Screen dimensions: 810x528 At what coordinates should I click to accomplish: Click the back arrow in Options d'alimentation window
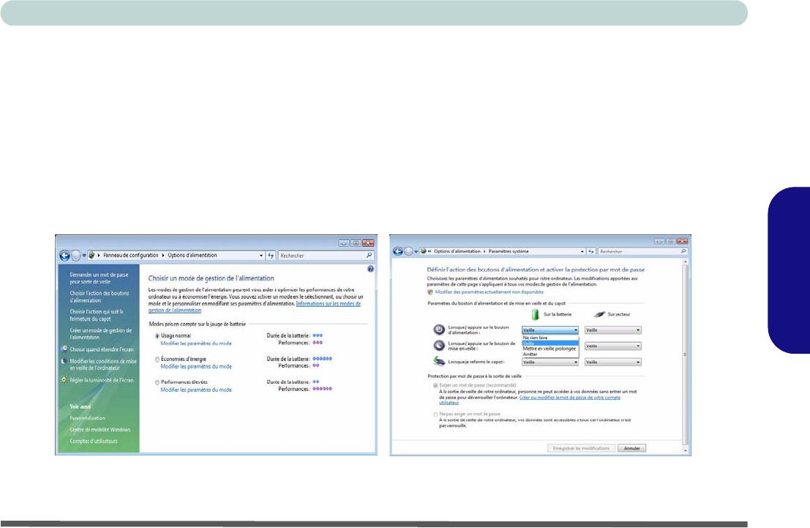pyautogui.click(x=64, y=256)
